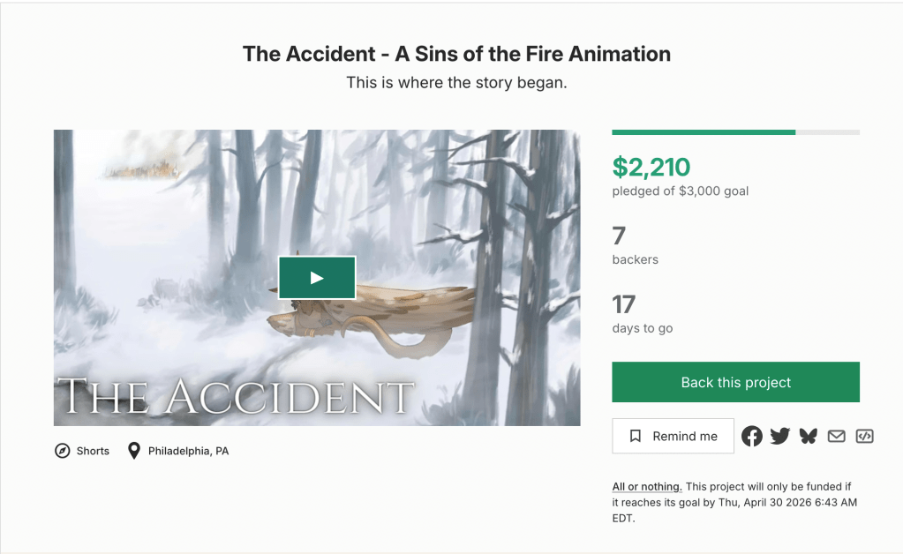The height and width of the screenshot is (554, 903).
Task: Click the location pin icon
Action: tap(134, 451)
